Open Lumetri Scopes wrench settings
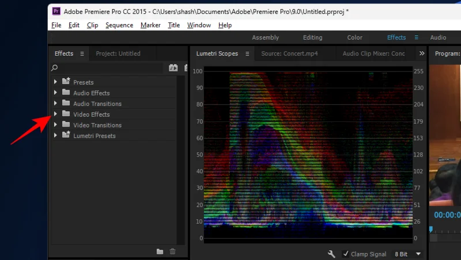 tap(331, 254)
